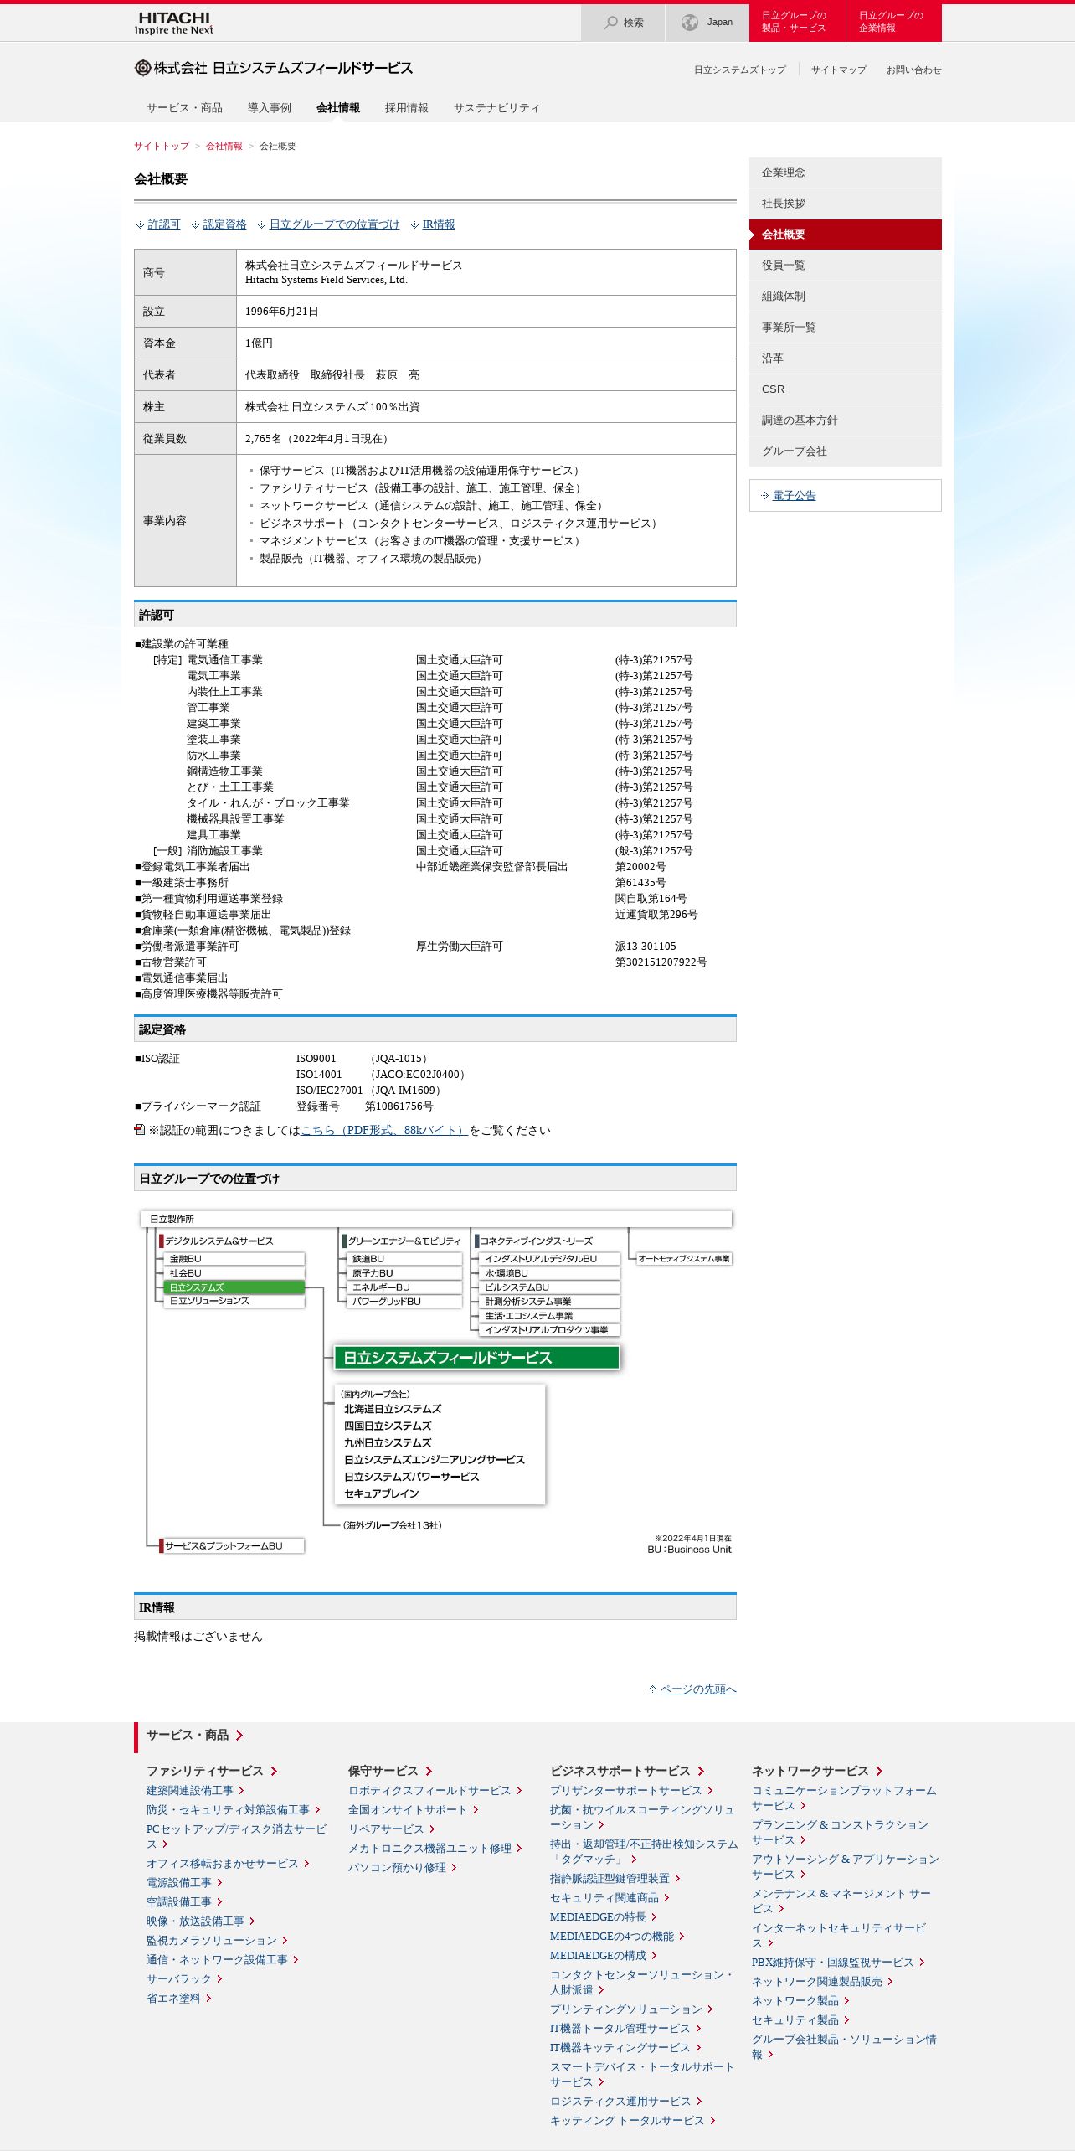Select 社長挨拶 in the sidebar

(846, 204)
